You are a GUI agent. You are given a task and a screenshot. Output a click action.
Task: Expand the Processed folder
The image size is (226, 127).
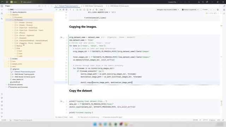[11, 17]
